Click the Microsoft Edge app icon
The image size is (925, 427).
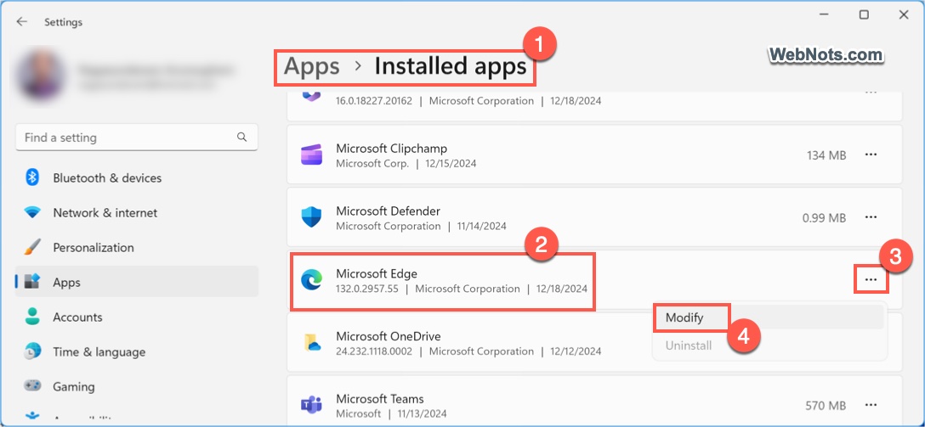click(x=311, y=280)
